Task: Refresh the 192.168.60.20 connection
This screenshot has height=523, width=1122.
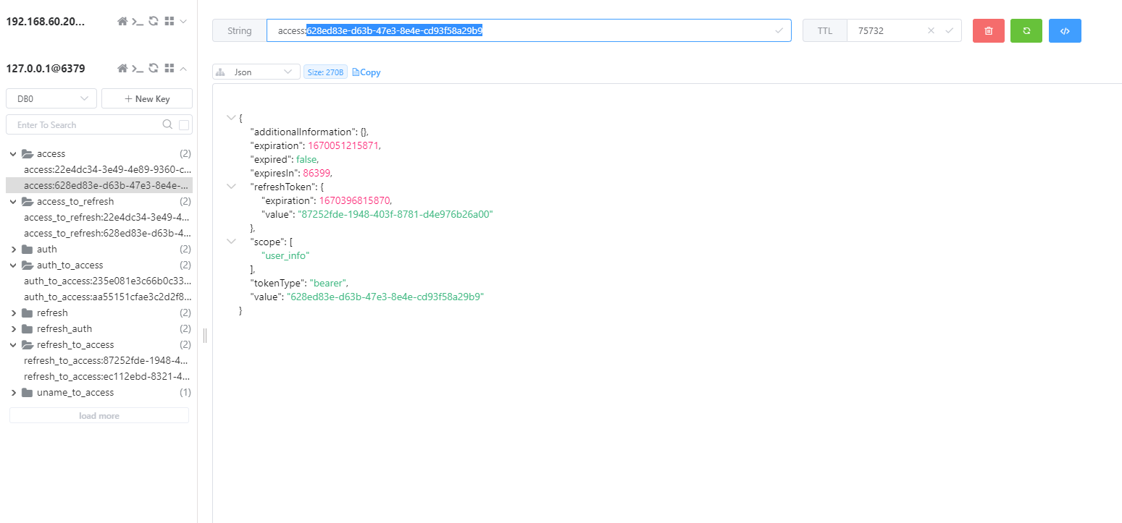Action: (154, 21)
